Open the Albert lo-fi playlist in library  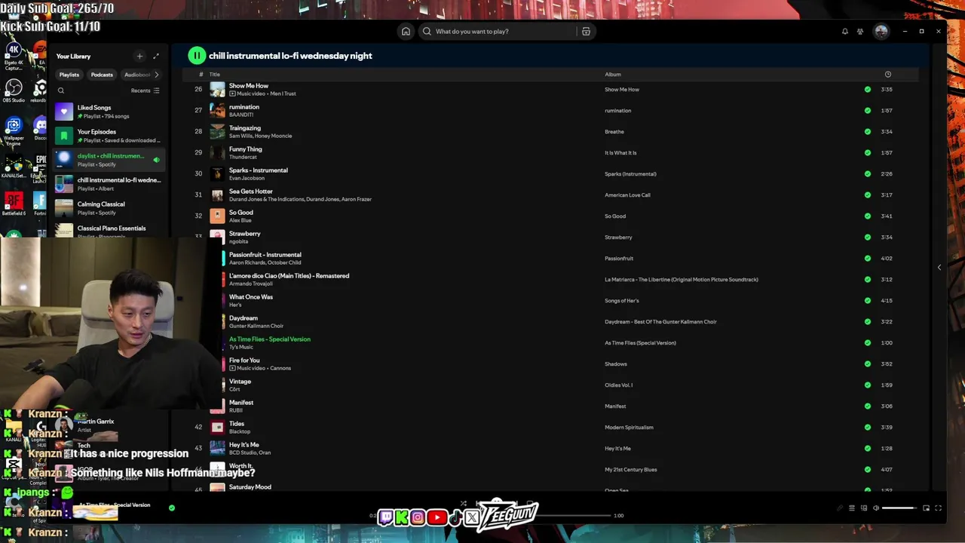click(x=109, y=184)
